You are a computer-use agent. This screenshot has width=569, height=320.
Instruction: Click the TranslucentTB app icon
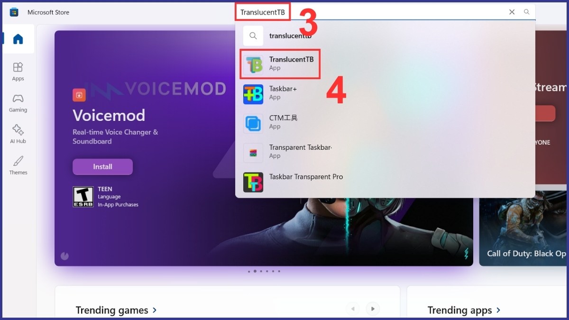pyautogui.click(x=253, y=64)
